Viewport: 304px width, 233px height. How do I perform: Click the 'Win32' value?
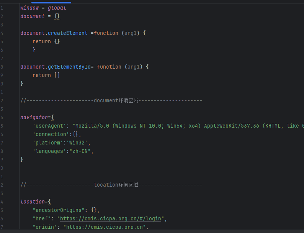77,143
